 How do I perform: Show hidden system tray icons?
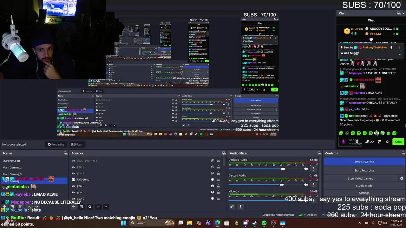(x=359, y=223)
